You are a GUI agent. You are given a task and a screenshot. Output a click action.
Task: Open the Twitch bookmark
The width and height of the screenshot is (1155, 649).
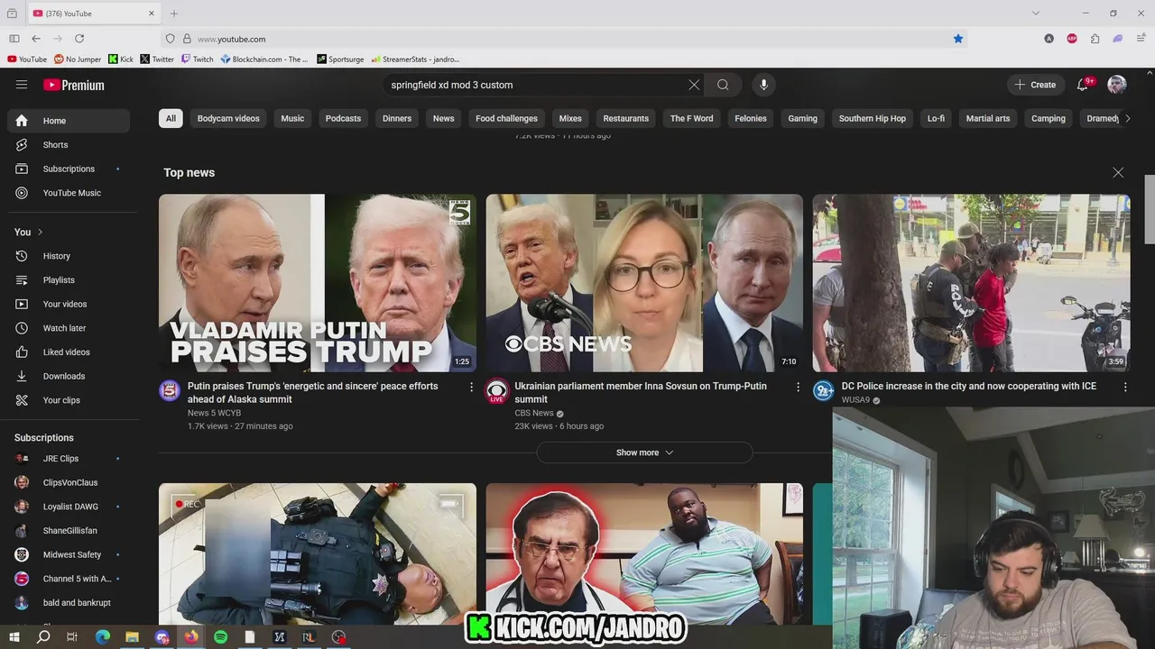pos(197,59)
